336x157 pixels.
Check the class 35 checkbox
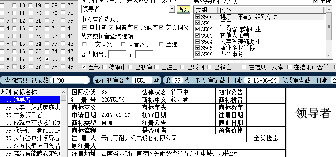[47, 59]
